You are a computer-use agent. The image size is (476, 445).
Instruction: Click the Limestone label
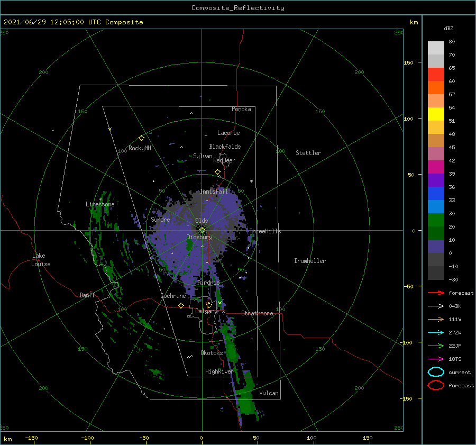click(x=100, y=204)
